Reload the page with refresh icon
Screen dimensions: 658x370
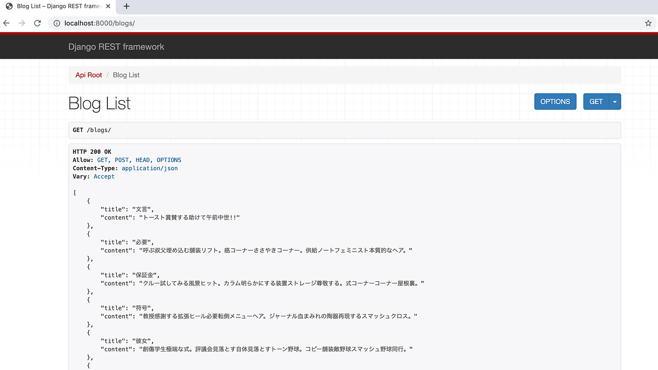37,23
